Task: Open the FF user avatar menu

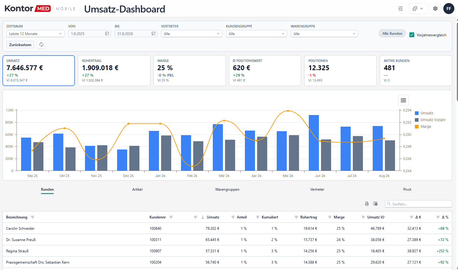Action: click(449, 9)
